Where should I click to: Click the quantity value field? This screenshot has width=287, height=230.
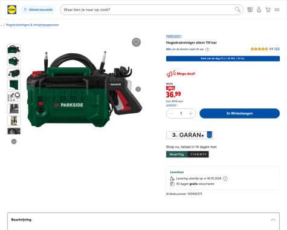point(181,113)
